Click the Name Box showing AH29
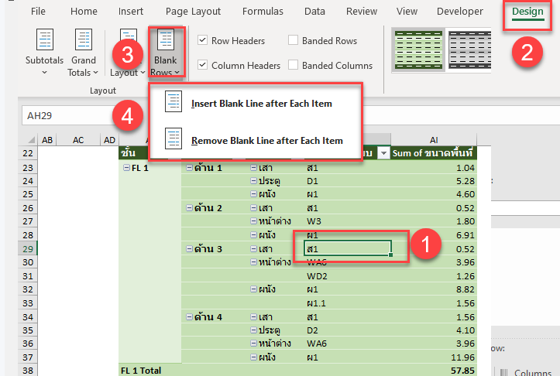Viewport: 560px width, 376px height. [x=70, y=115]
